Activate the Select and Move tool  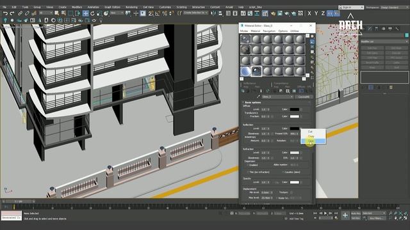click(x=85, y=13)
